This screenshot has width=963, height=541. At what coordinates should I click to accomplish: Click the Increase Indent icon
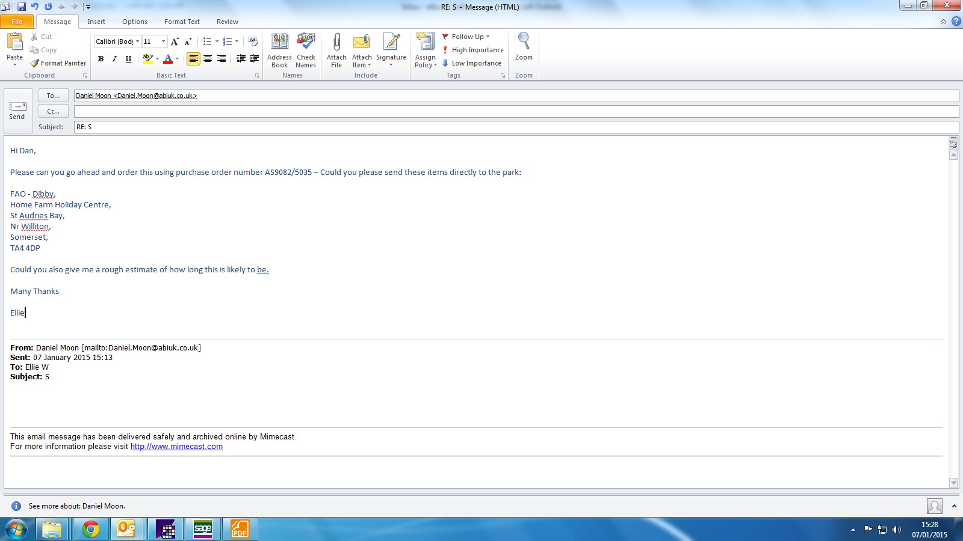coord(254,59)
